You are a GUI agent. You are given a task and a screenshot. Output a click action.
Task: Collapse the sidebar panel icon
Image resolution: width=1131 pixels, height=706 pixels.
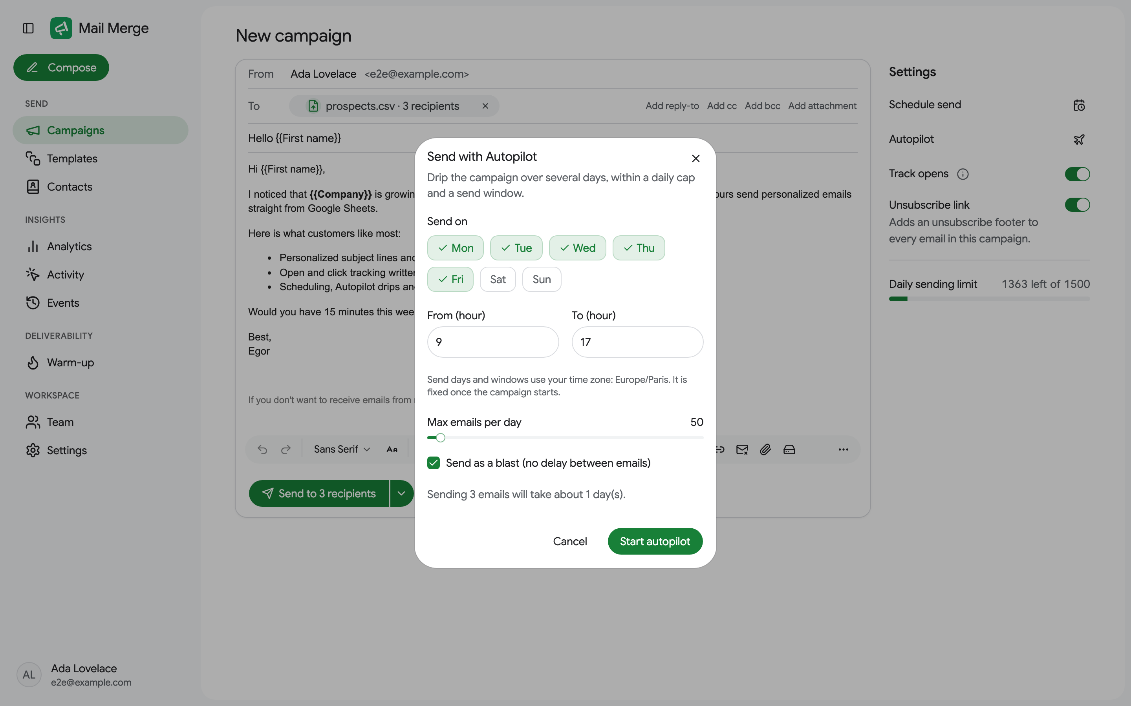28,29
